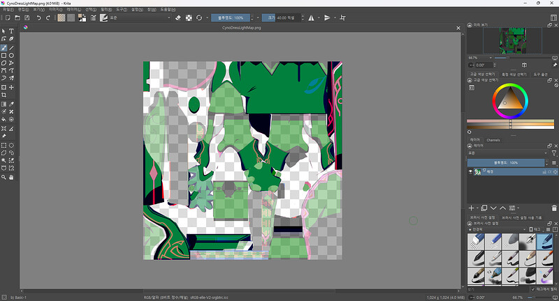Toggle the filter-by-tag checkbox below presets
Screen dimensions: 559x301
pos(532,289)
